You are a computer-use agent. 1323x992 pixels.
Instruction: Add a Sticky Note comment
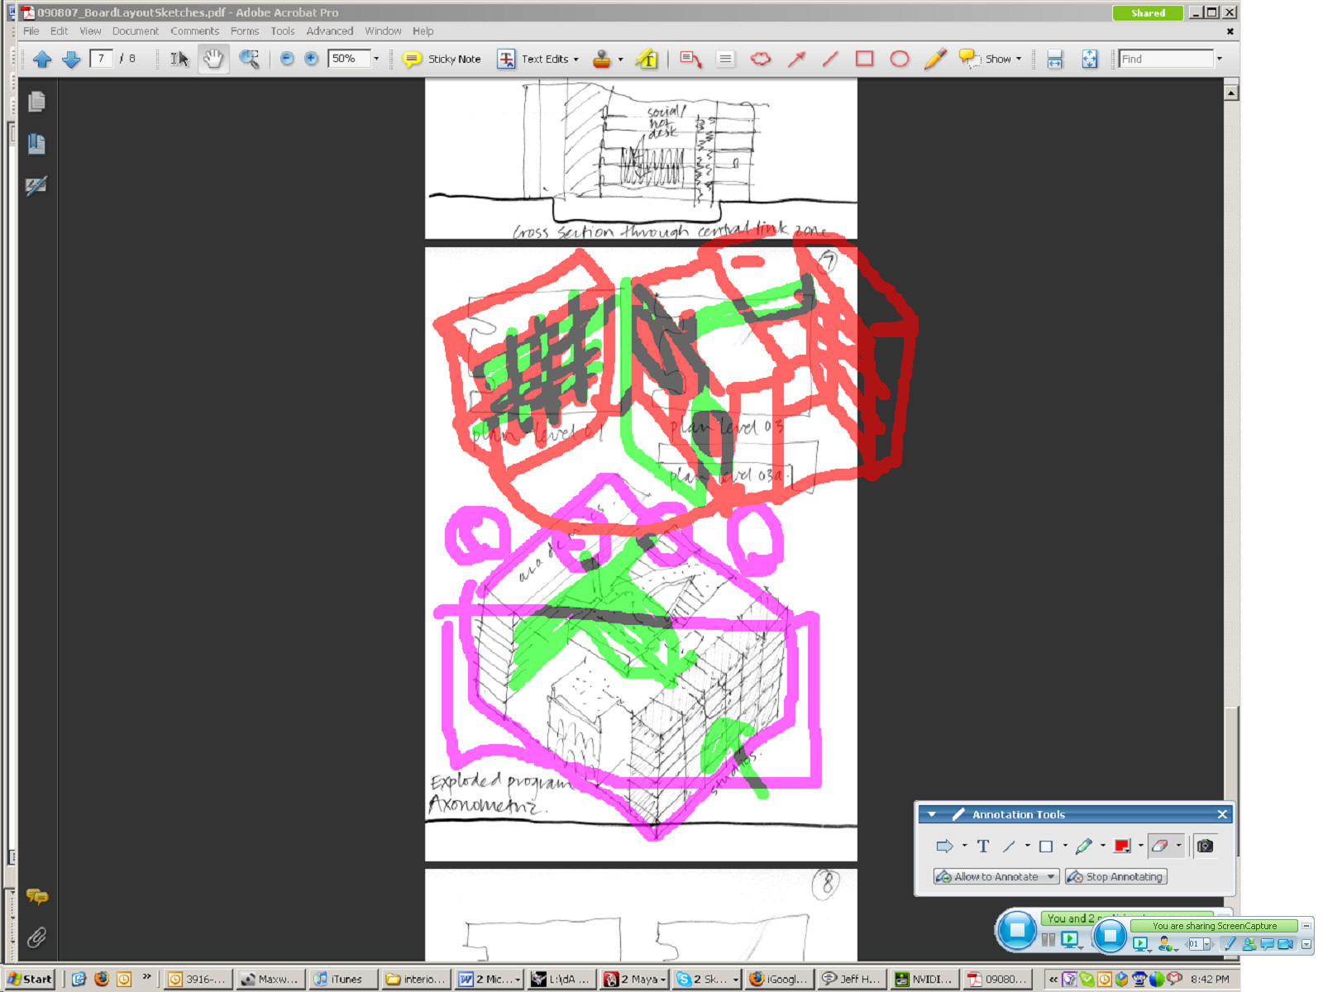(x=442, y=59)
